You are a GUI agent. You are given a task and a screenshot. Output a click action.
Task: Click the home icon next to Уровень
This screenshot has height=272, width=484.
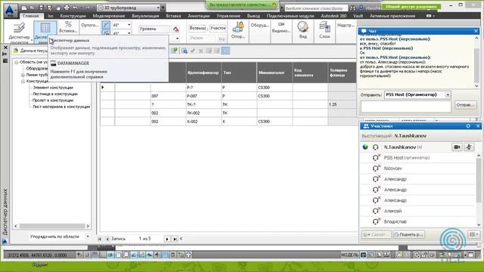pos(176,29)
